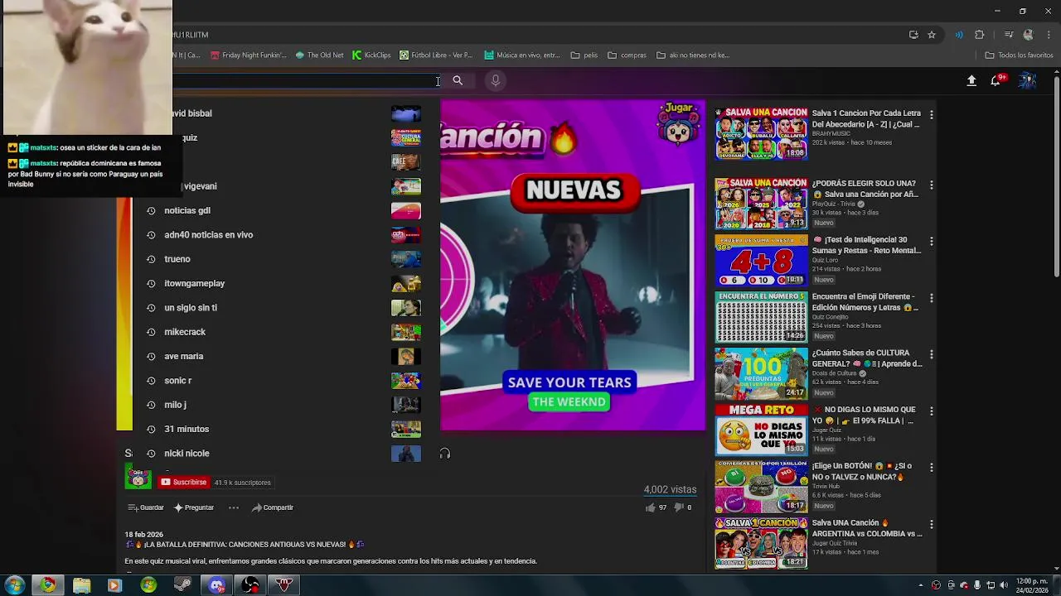Open Chrome media control icon
This screenshot has height=596, width=1061.
click(1009, 35)
